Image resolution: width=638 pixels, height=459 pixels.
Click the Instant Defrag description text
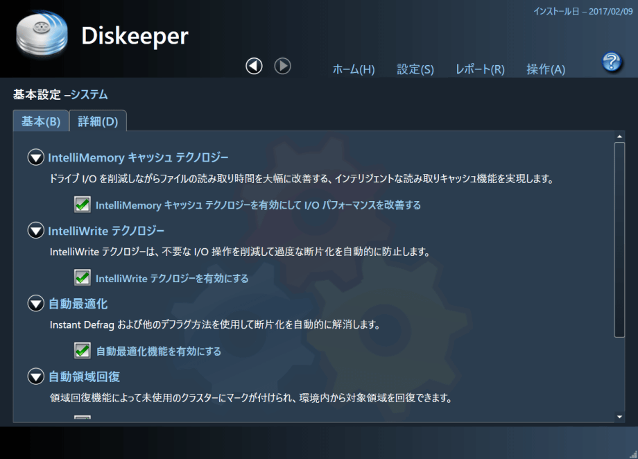215,324
